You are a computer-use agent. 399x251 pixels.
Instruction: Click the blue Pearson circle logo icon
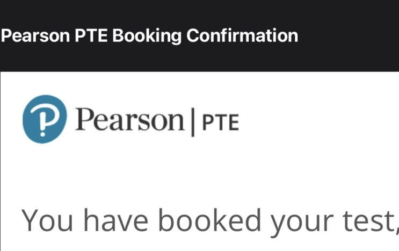45,119
